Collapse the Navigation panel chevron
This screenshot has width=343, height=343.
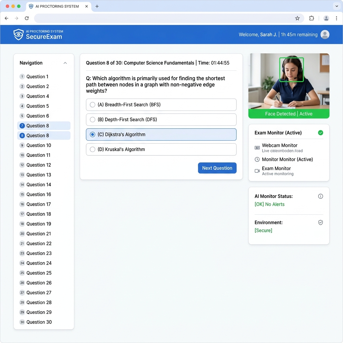coord(65,63)
